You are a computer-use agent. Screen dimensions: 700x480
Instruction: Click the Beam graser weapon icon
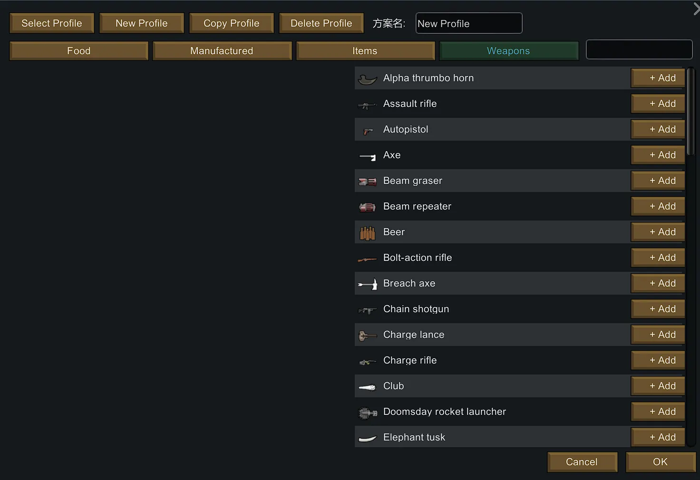pos(367,182)
